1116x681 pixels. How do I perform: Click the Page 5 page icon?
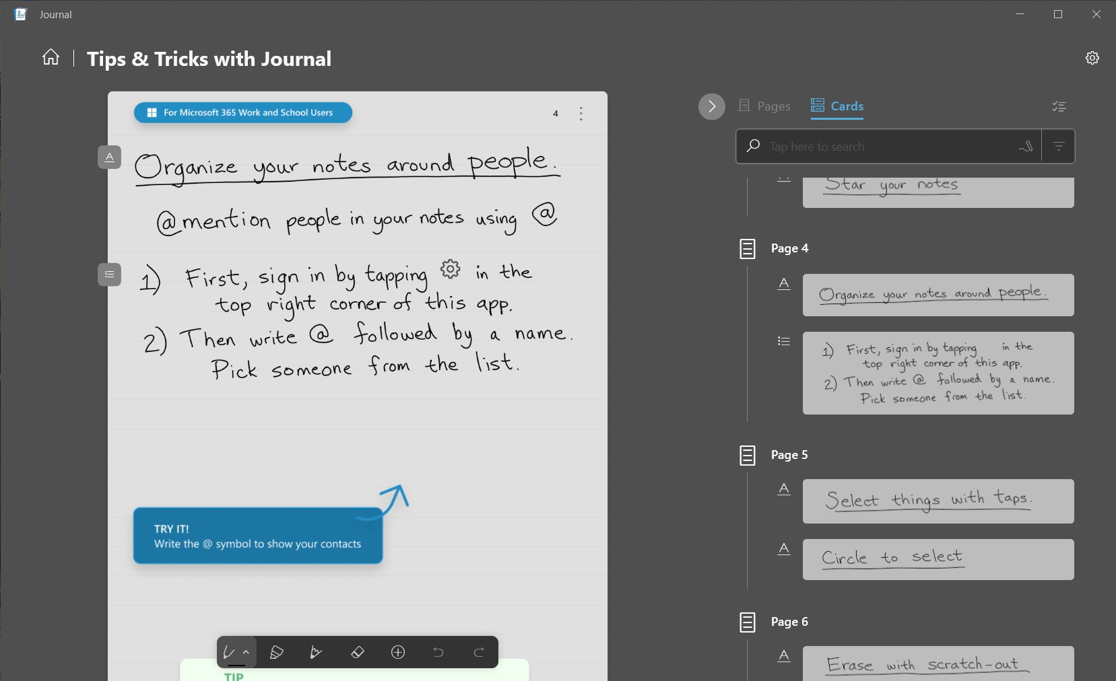tap(748, 456)
